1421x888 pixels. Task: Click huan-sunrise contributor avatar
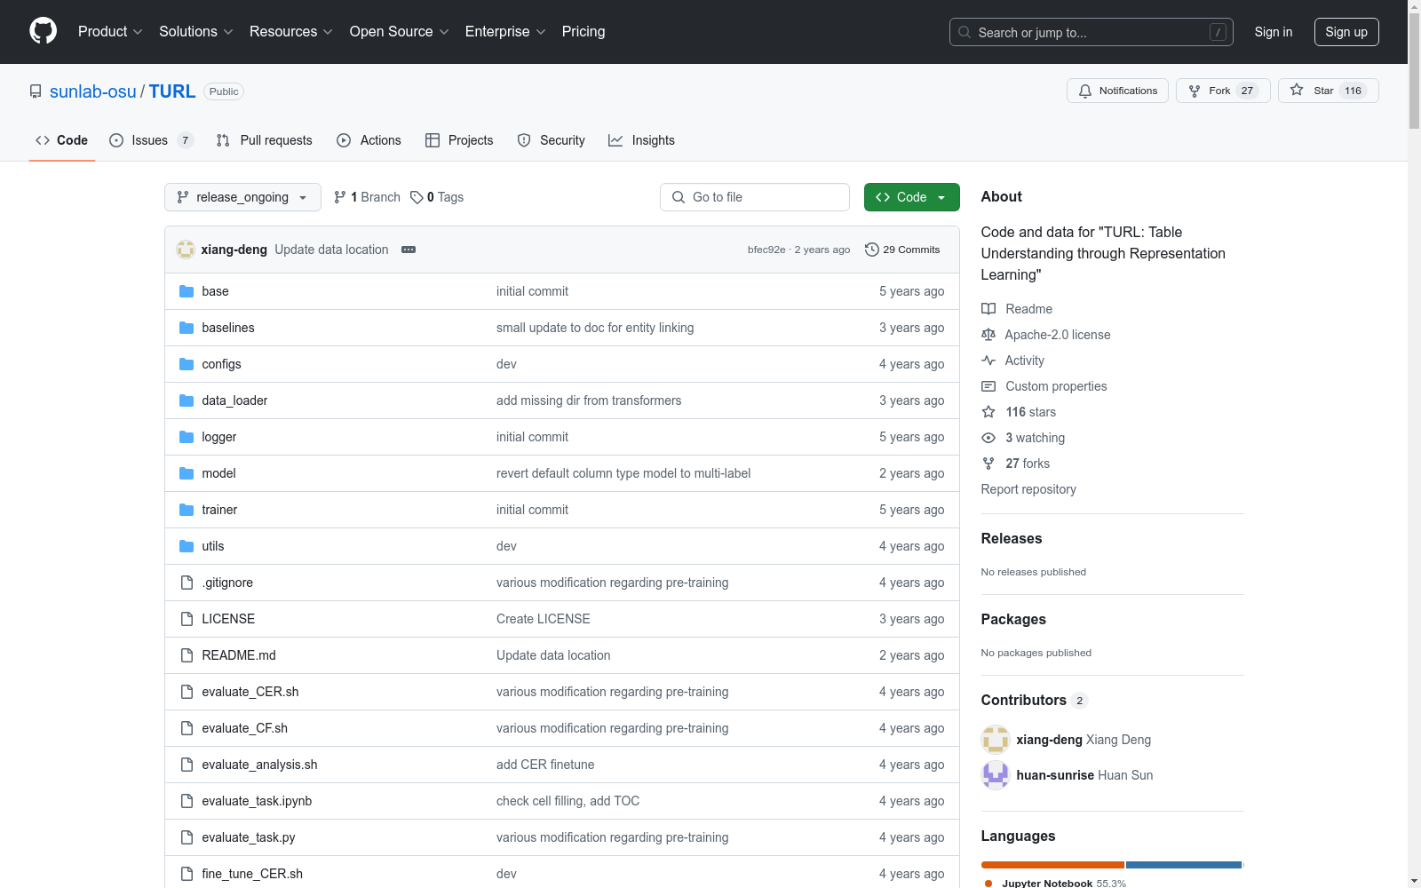pos(996,775)
